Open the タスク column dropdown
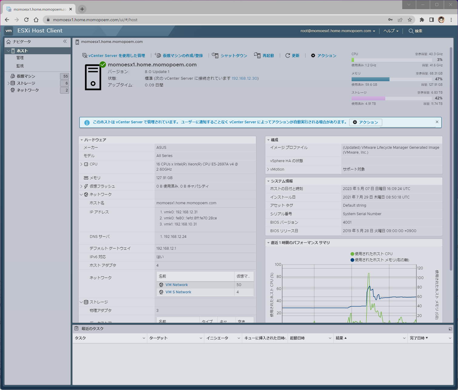Screen dimensions: 458x390 tap(144, 338)
